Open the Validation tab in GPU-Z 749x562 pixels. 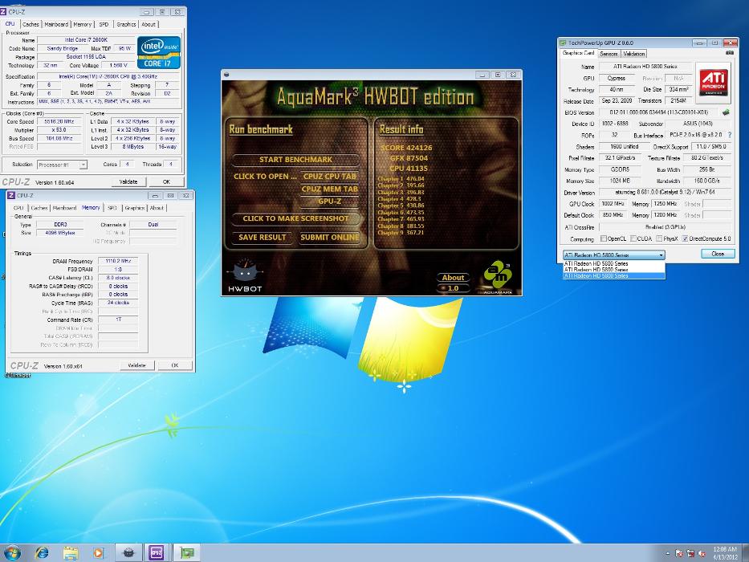tap(634, 54)
